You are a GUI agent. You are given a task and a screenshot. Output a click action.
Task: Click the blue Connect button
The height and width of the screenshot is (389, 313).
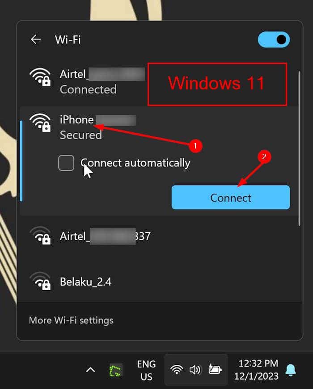click(x=231, y=198)
